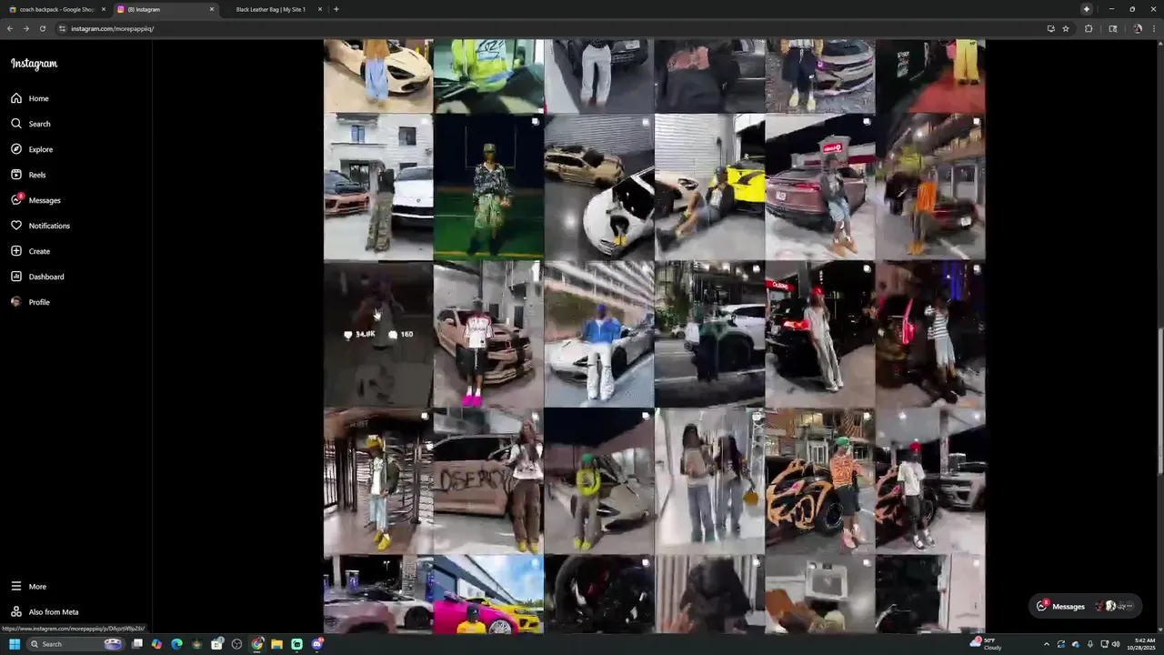The height and width of the screenshot is (655, 1164).
Task: Open Also from Meta
Action: [x=45, y=612]
